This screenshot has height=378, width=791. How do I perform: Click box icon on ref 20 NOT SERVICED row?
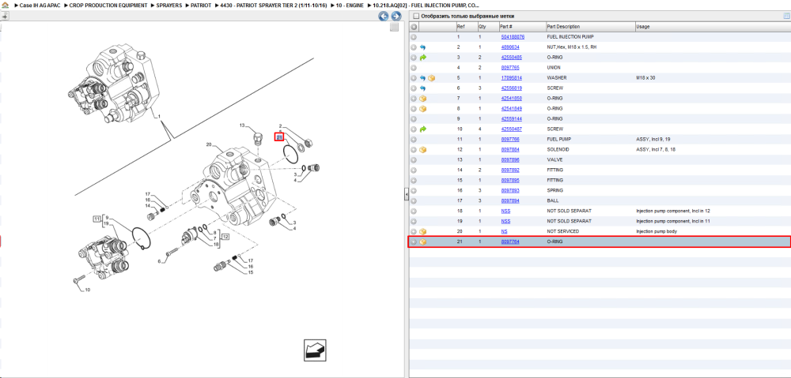422,231
